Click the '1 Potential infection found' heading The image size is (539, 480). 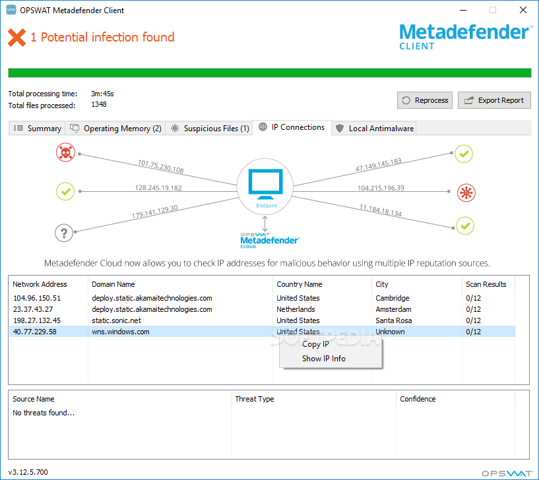click(102, 37)
